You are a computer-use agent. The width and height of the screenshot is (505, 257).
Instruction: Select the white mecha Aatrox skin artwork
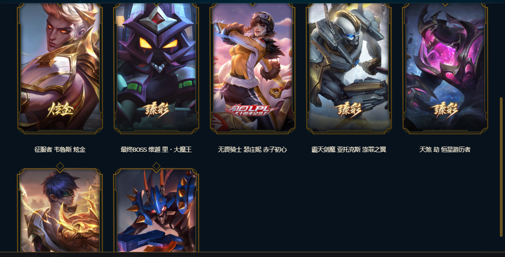[349, 68]
